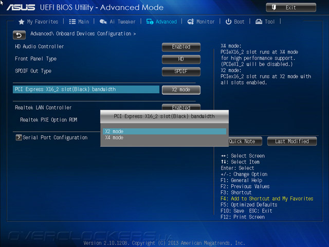Select the Front Panel Type label
Image resolution: width=329 pixels, height=247 pixels.
pos(35,59)
